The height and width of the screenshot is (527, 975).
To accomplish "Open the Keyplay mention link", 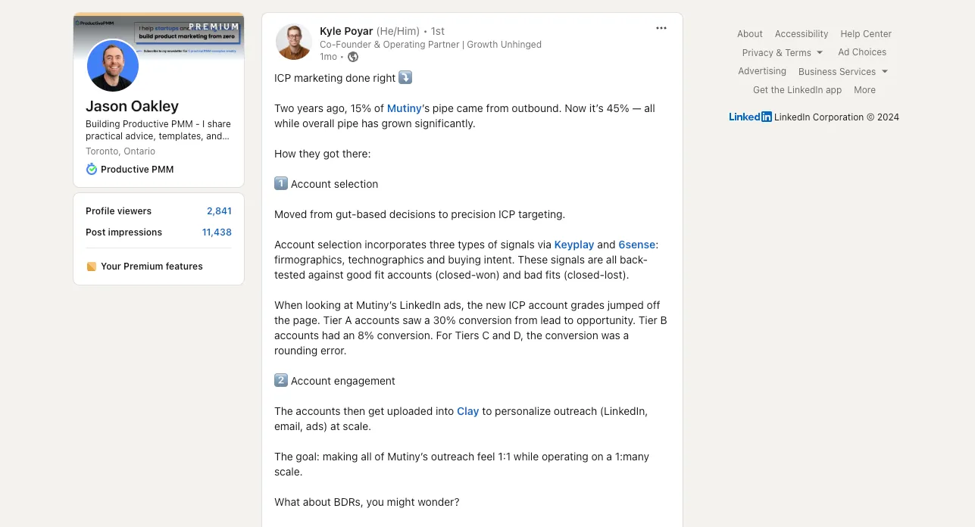I will tap(573, 245).
